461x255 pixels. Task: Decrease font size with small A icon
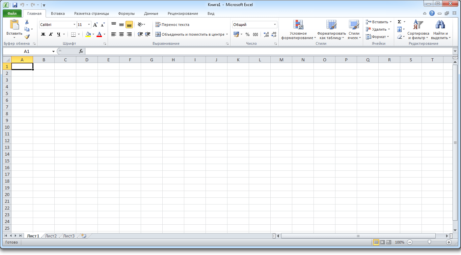(103, 25)
